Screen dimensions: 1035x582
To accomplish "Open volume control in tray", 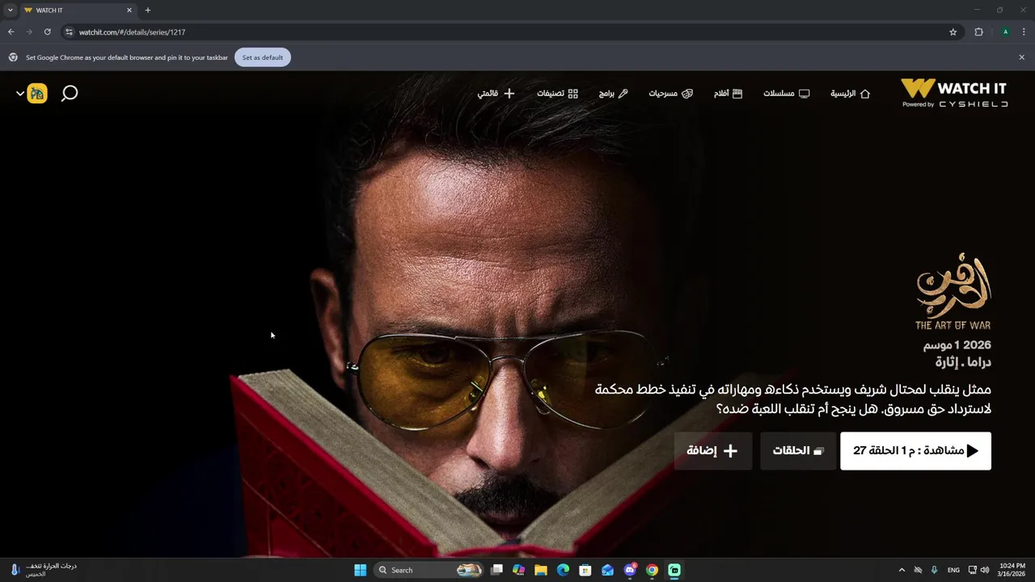I will [985, 570].
